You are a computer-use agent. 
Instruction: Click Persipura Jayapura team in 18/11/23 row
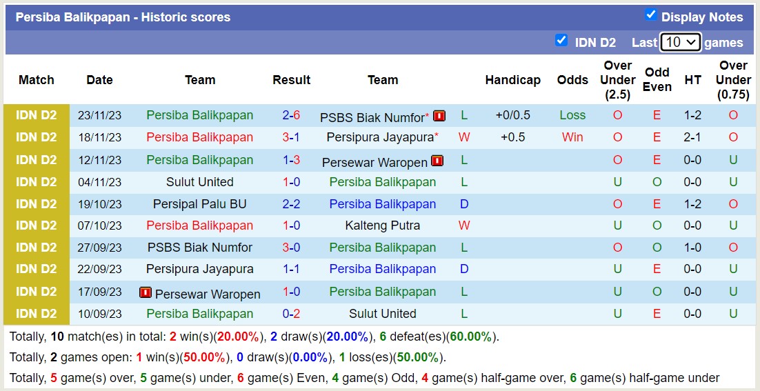380,137
